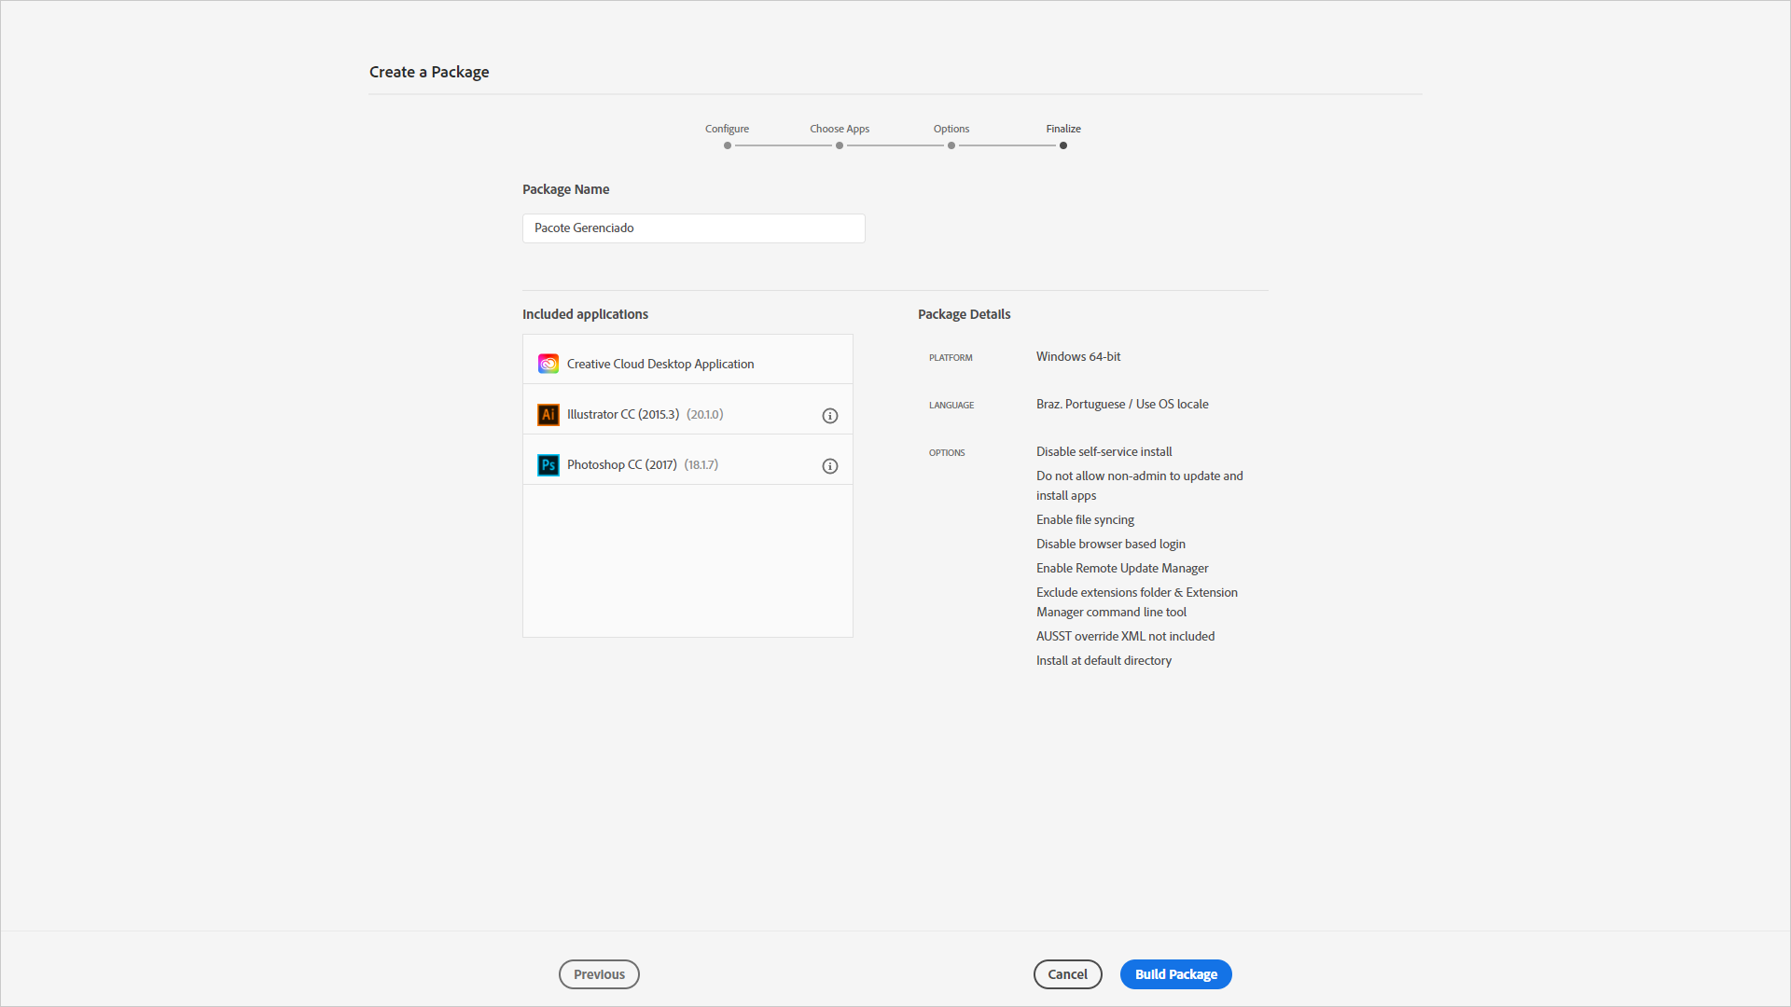1791x1007 pixels.
Task: Click the Illustrator version number (20.1.0)
Action: pos(705,414)
